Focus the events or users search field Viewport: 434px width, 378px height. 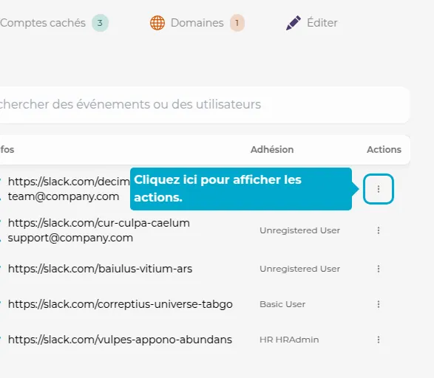(204, 105)
